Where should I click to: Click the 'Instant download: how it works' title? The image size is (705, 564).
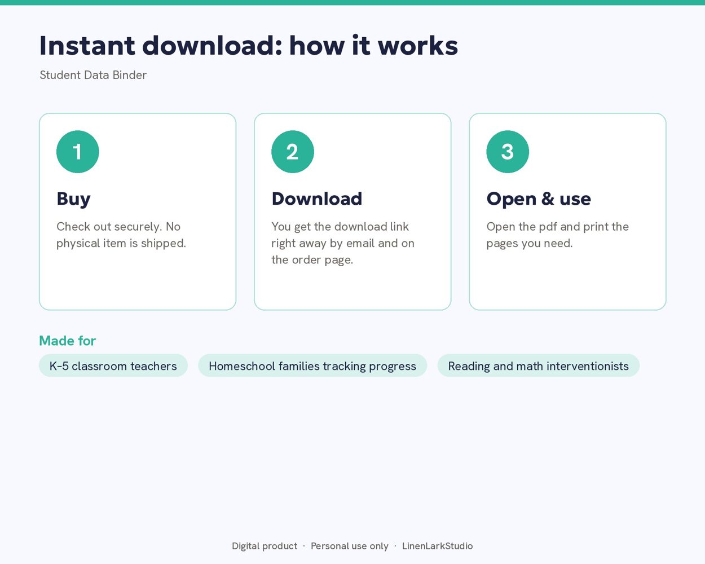[x=249, y=46]
